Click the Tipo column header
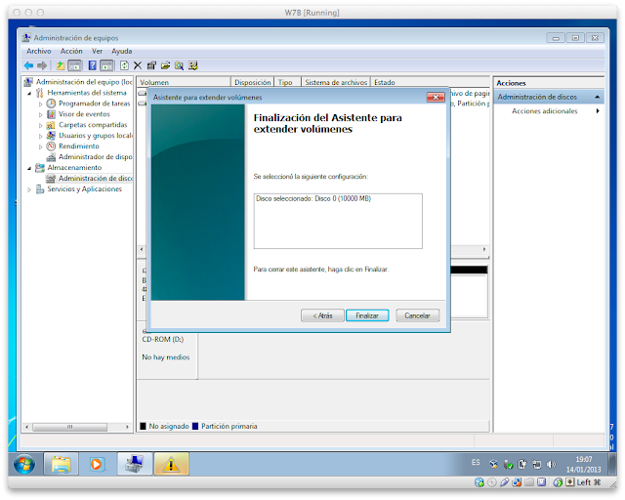This screenshot has height=500, width=625. click(287, 82)
